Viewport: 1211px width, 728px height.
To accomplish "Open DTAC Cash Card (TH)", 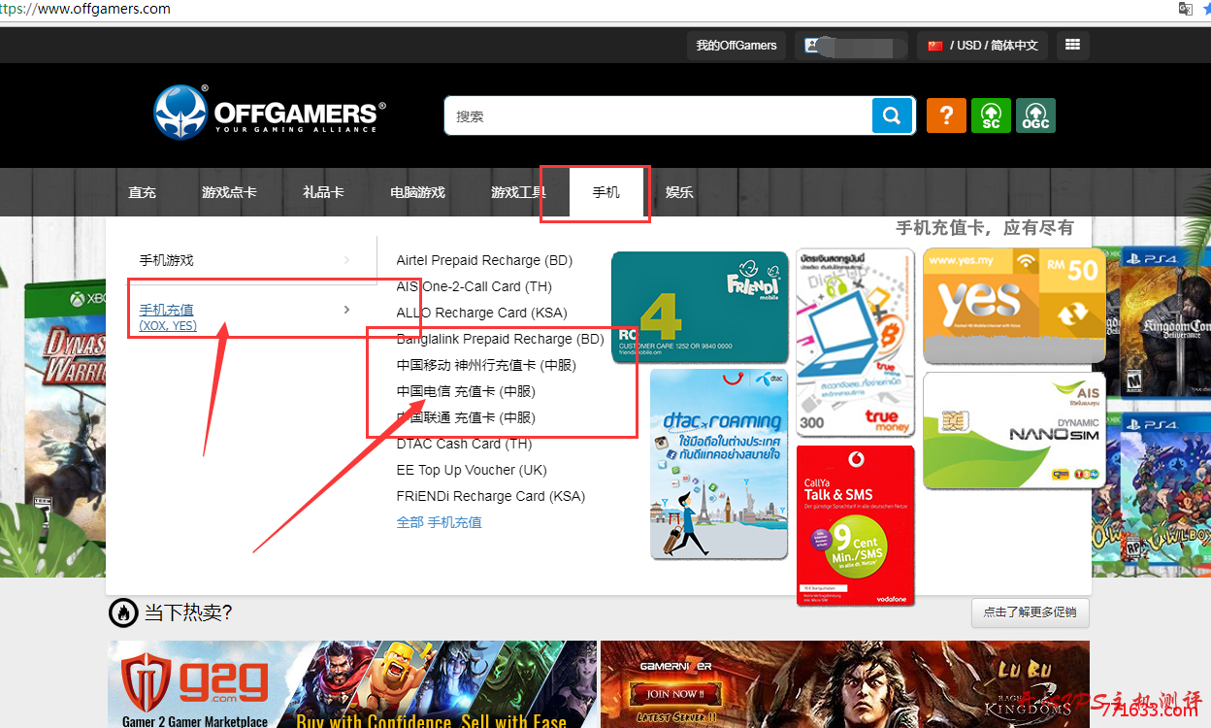I will click(x=464, y=444).
